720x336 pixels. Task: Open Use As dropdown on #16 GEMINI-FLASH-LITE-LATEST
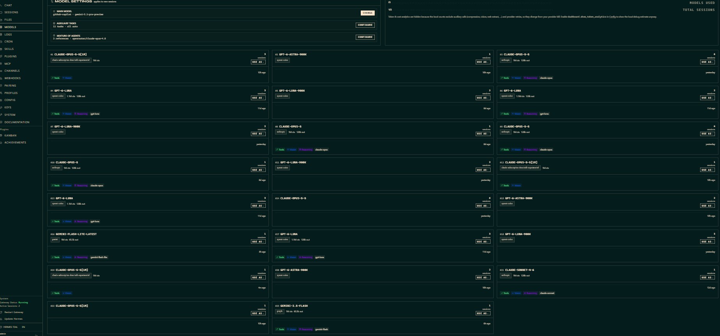(x=258, y=242)
